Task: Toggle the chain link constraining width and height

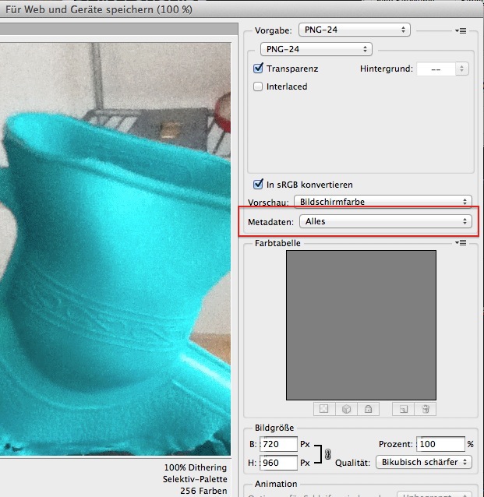Action: coord(327,453)
